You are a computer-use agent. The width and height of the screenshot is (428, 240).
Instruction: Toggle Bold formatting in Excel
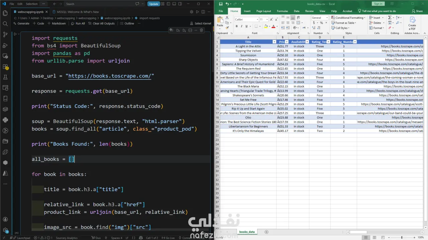coord(237,26)
